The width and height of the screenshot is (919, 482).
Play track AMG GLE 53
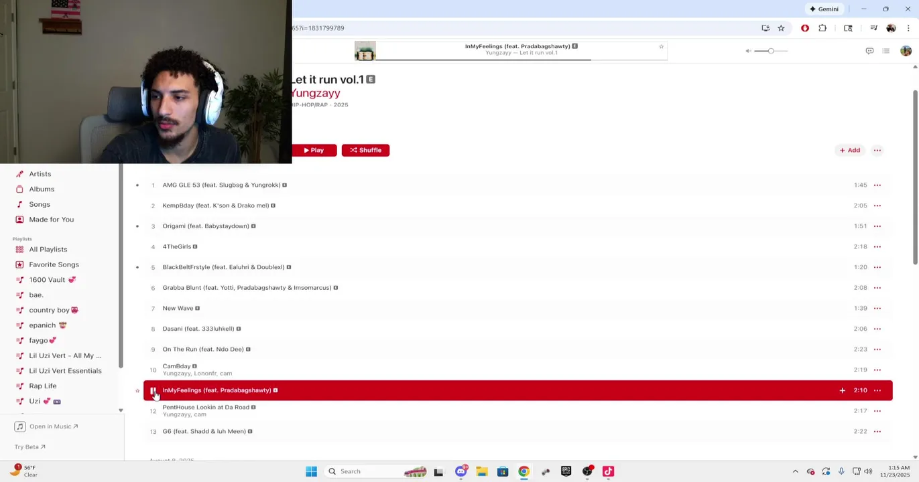(221, 185)
